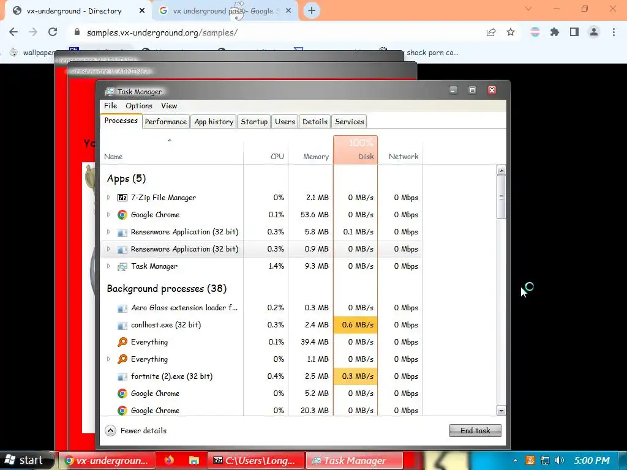Viewport: 627px width, 470px height.
Task: Click the share page icon in Chrome
Action: [x=491, y=32]
